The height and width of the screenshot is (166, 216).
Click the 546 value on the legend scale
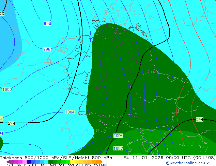tap(62, 165)
